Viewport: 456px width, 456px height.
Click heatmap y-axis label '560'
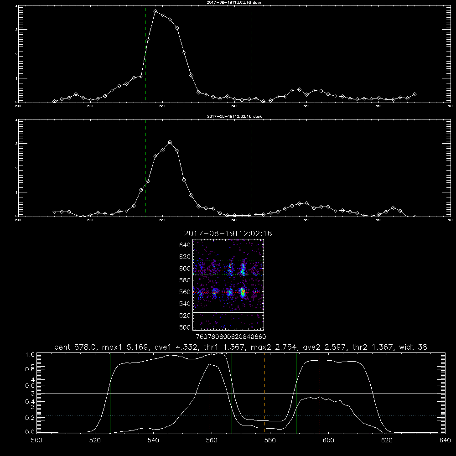pos(185,292)
